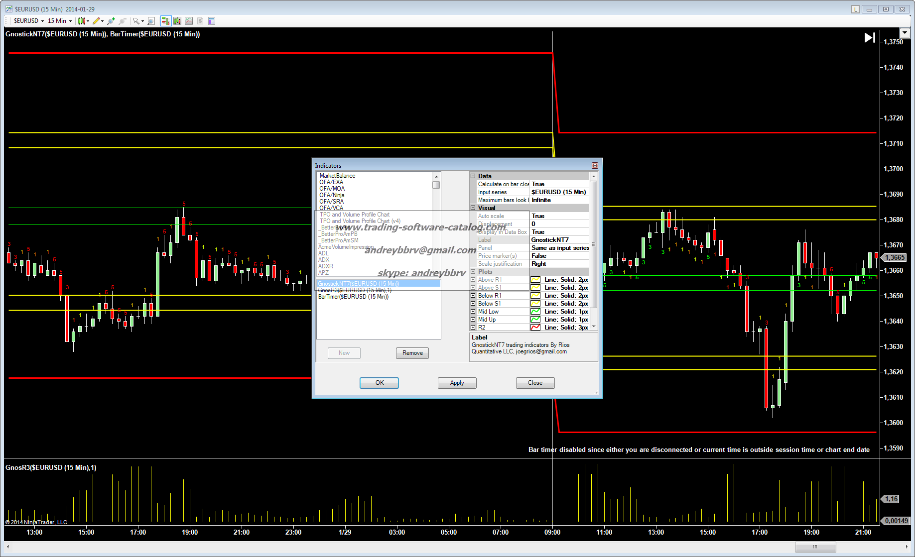Expand the R2 plot settings
The width and height of the screenshot is (915, 557).
[473, 328]
